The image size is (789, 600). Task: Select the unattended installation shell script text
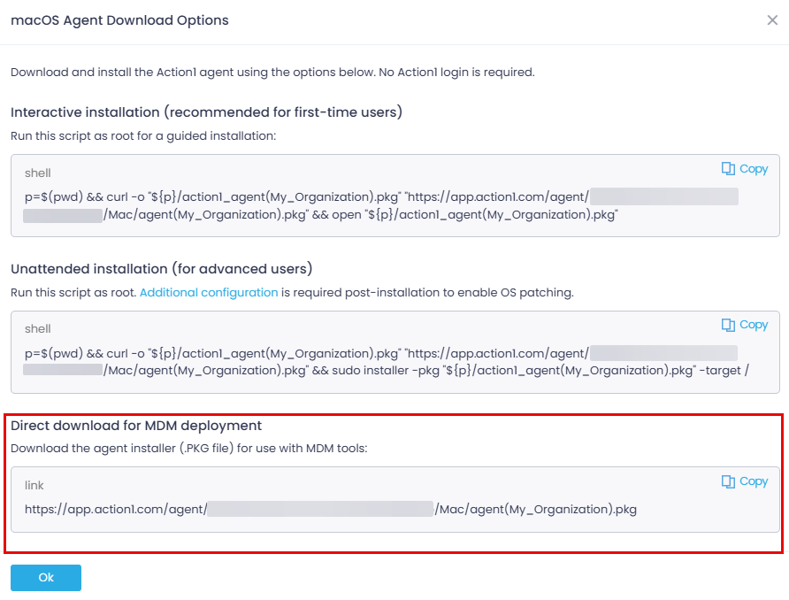tap(380, 362)
